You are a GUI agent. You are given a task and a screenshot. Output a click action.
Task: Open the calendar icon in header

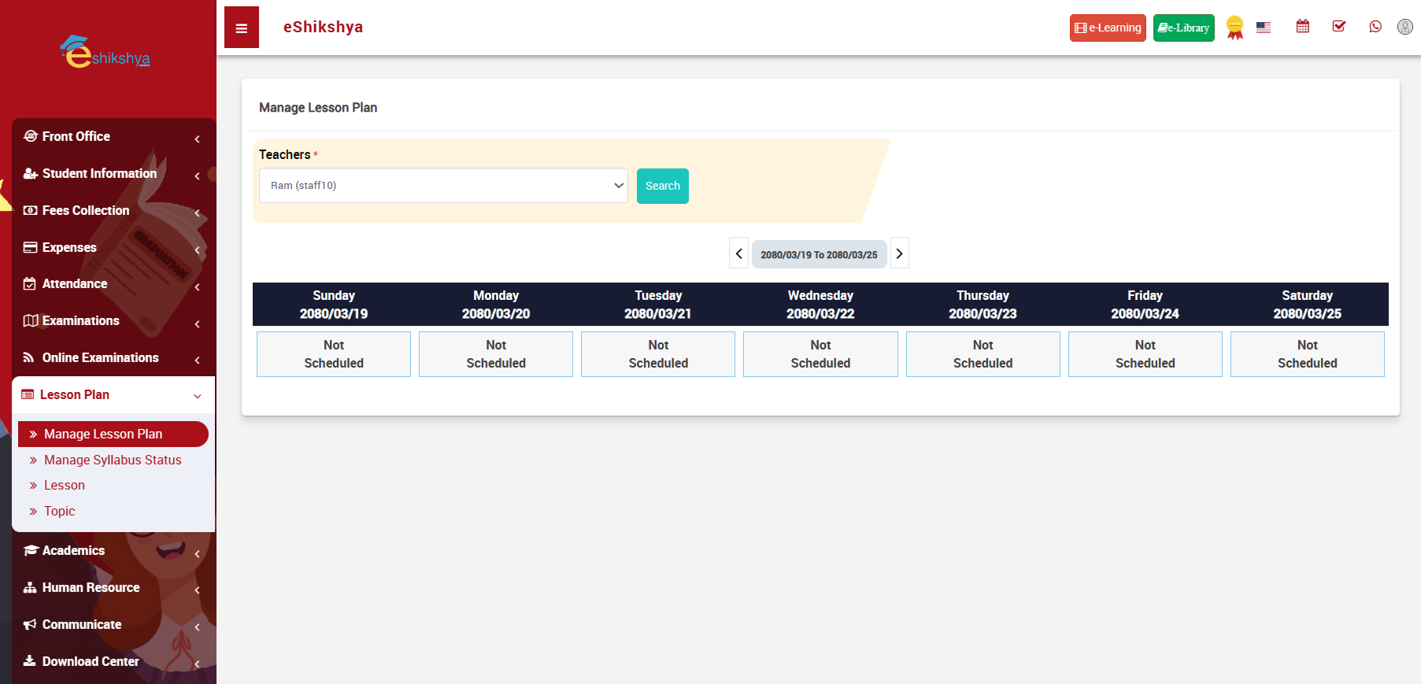tap(1302, 27)
